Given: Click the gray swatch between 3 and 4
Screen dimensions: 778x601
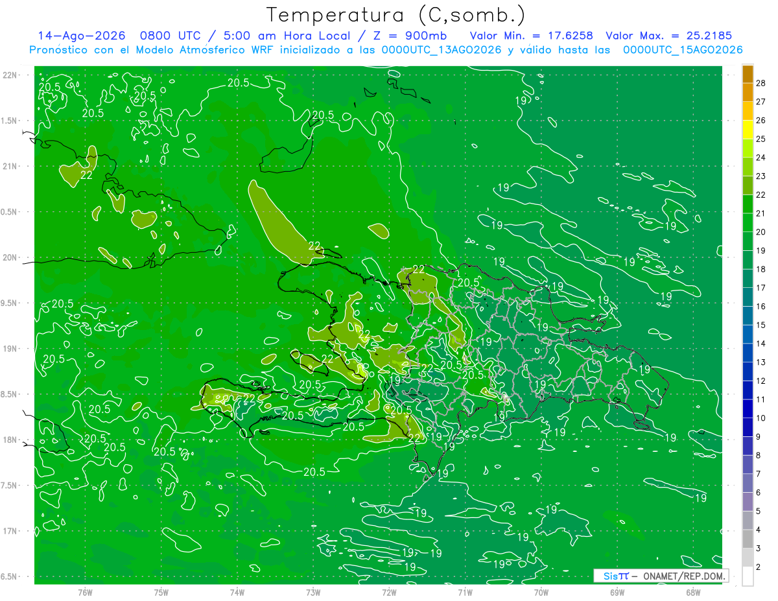Looking at the screenshot, I should click(748, 539).
